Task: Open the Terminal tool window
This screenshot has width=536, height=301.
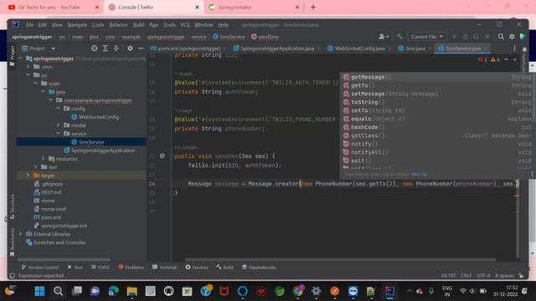Action: pos(164,268)
